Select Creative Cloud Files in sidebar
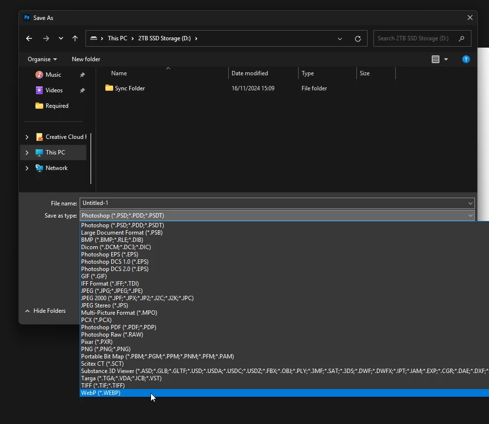Image resolution: width=489 pixels, height=424 pixels. click(61, 137)
